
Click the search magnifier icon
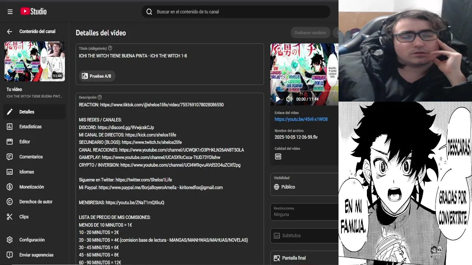click(149, 12)
